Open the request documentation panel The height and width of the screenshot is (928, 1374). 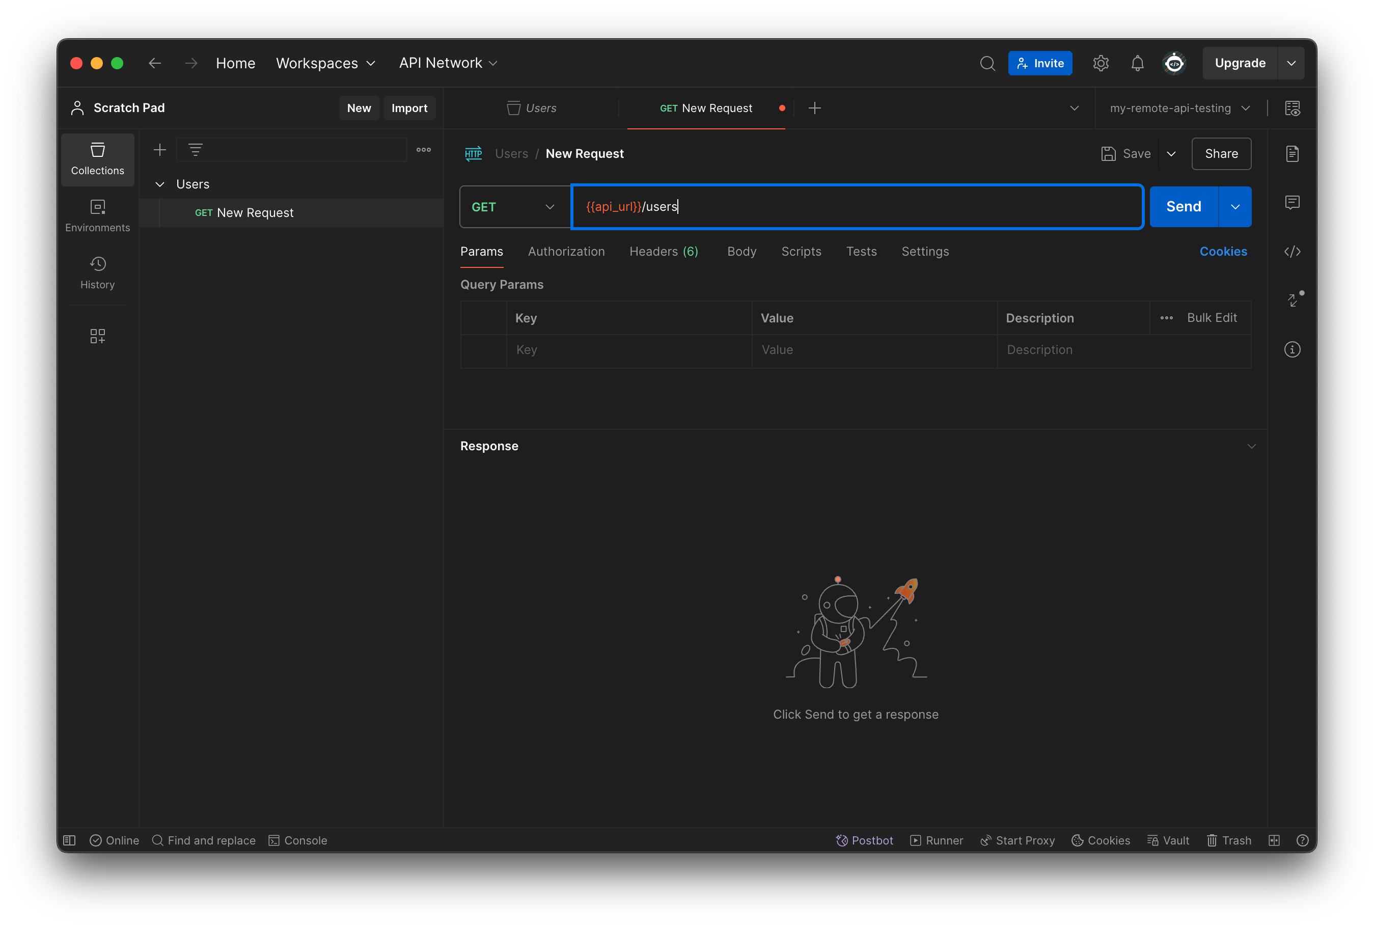pyautogui.click(x=1293, y=153)
